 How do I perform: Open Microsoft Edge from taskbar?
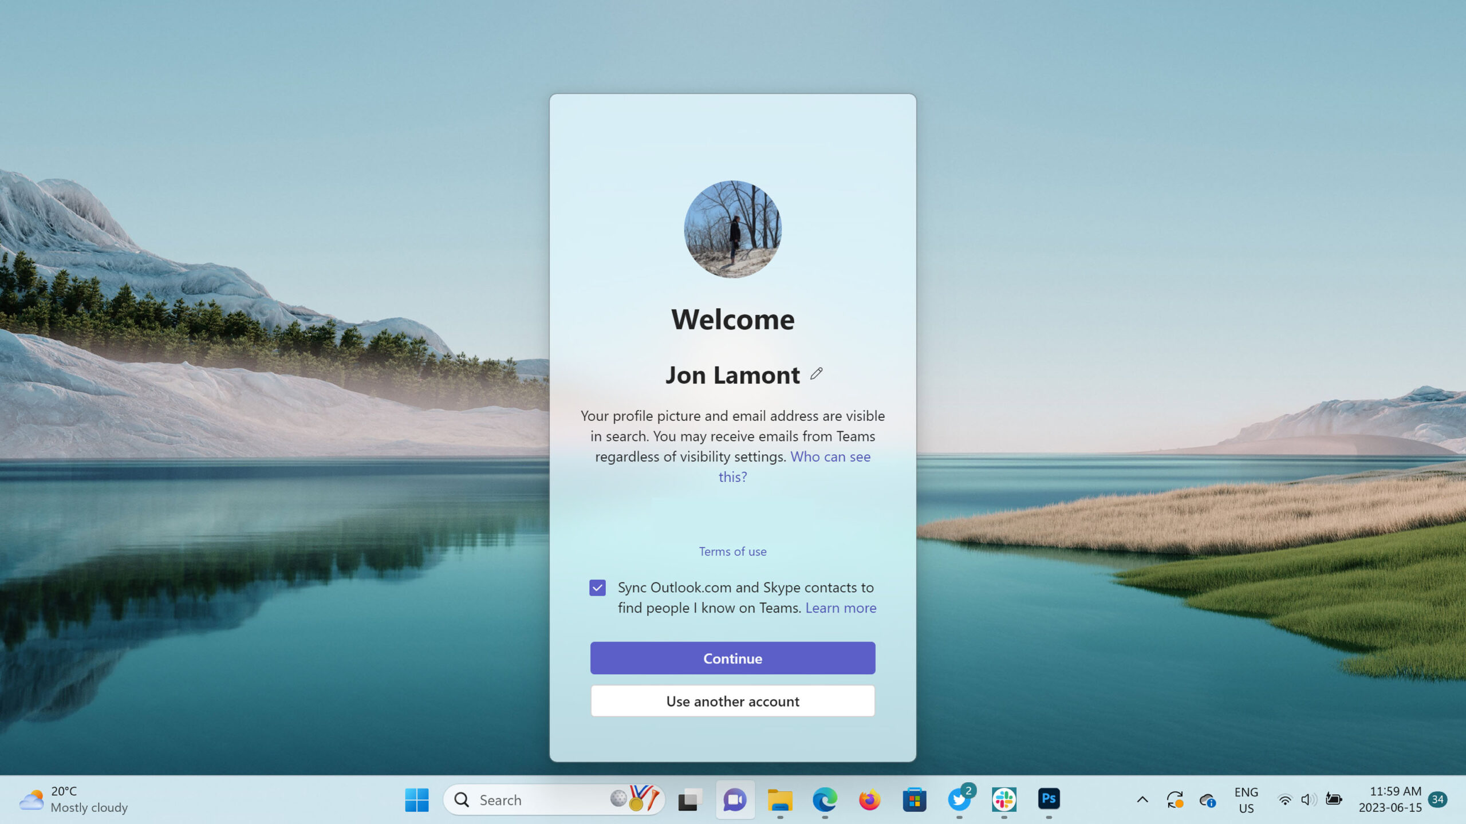[825, 799]
